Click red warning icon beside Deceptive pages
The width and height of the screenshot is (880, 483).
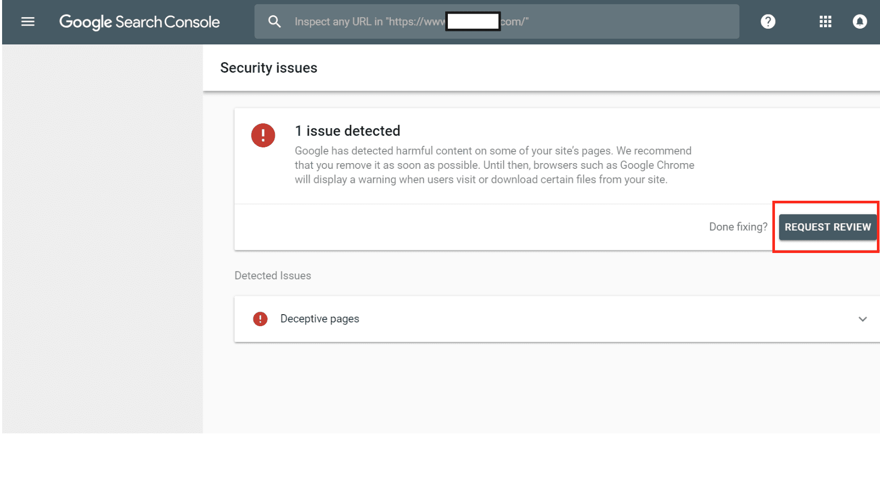coord(260,319)
